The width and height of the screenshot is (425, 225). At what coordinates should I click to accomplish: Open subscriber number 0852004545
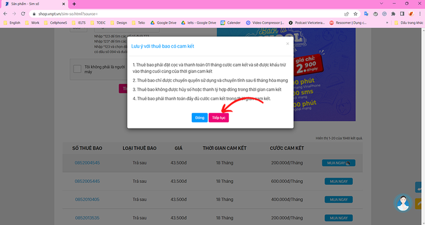(87, 163)
